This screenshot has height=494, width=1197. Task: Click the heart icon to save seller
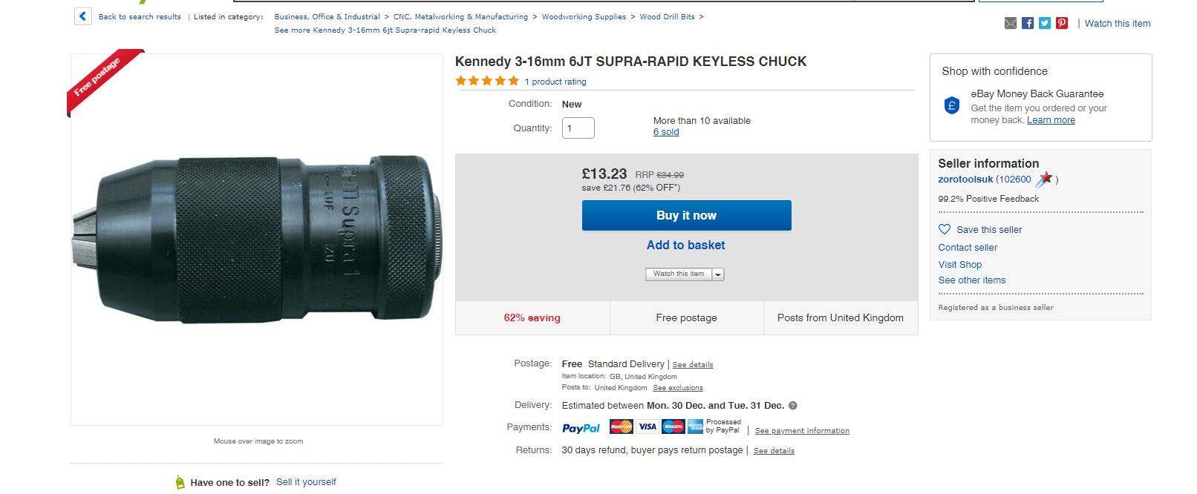[x=945, y=229]
